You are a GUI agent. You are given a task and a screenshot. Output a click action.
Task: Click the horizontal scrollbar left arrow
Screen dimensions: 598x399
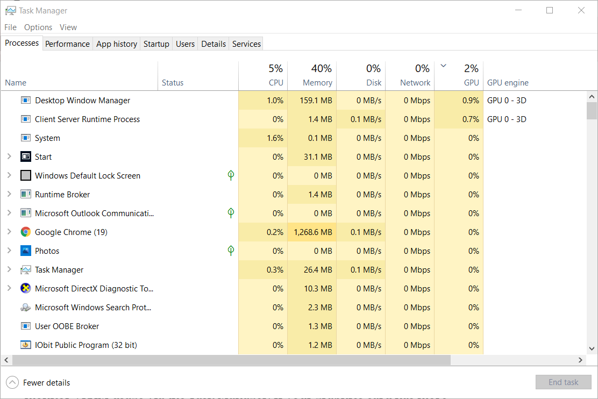point(6,360)
